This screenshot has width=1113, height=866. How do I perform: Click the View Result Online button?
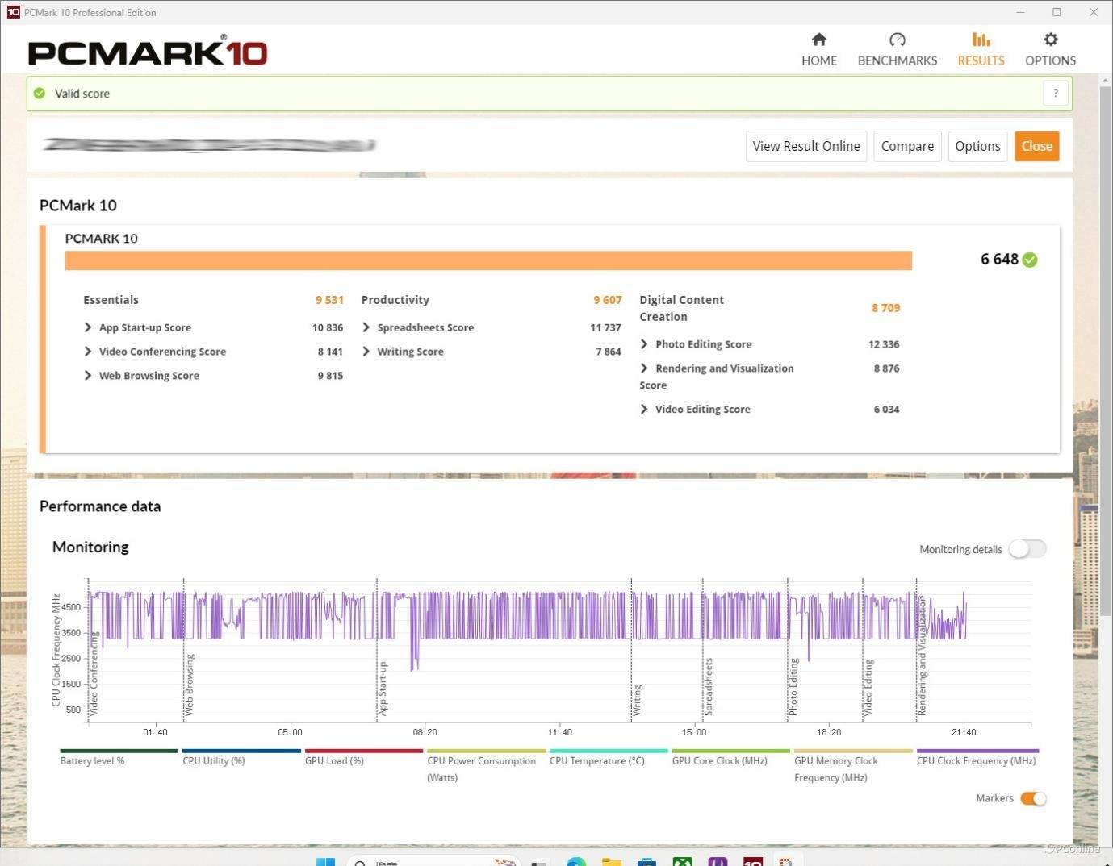[805, 146]
